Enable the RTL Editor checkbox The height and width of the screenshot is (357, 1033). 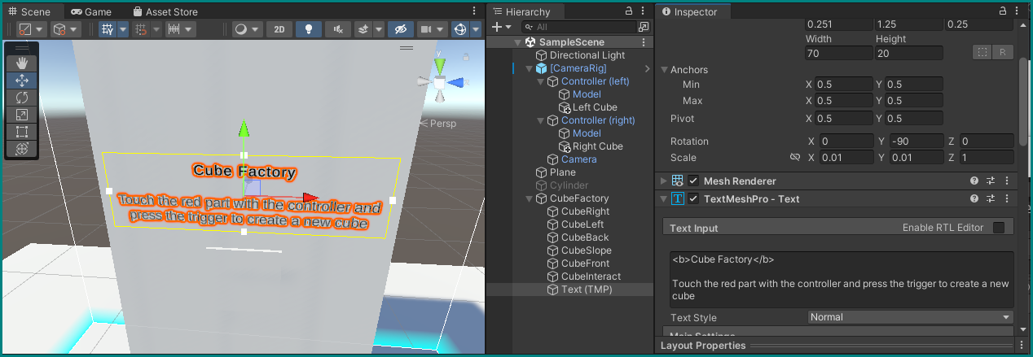(x=998, y=228)
